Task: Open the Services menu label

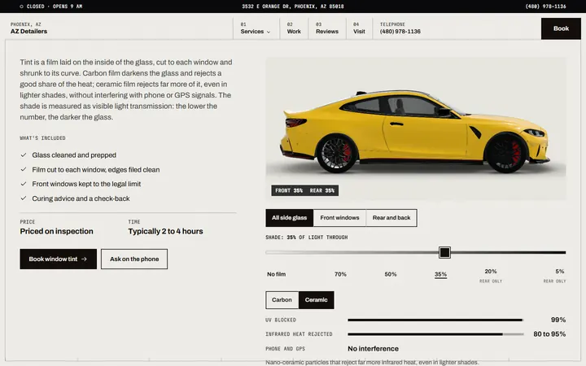Action: pos(251,32)
